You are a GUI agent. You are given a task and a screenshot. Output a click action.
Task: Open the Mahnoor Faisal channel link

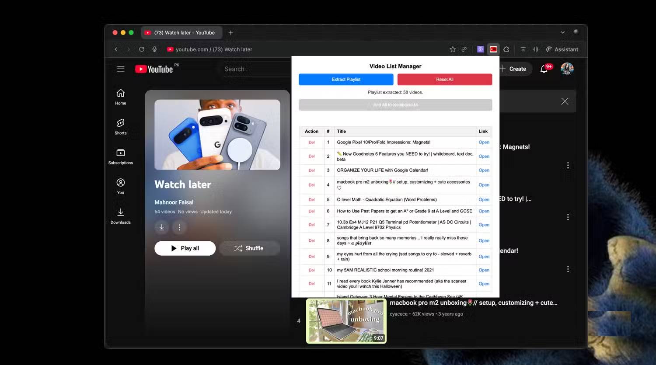tap(174, 202)
